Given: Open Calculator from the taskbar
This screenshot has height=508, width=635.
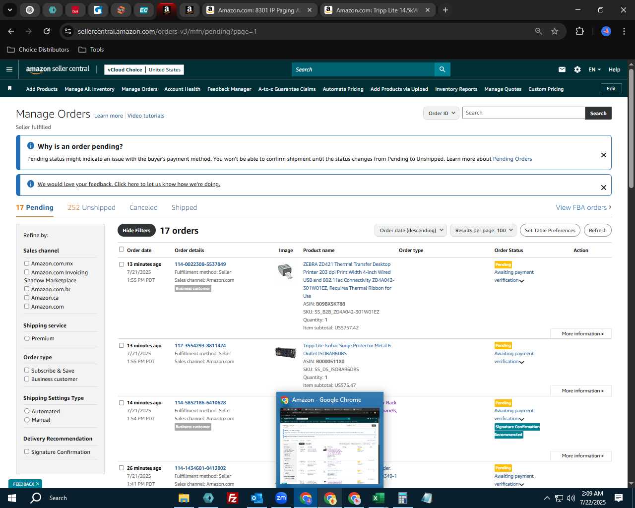Looking at the screenshot, I should tap(402, 498).
